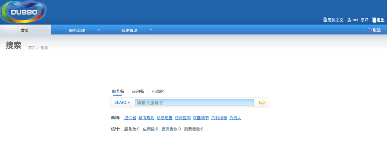Select the 机器IP search tab

pos(158,91)
